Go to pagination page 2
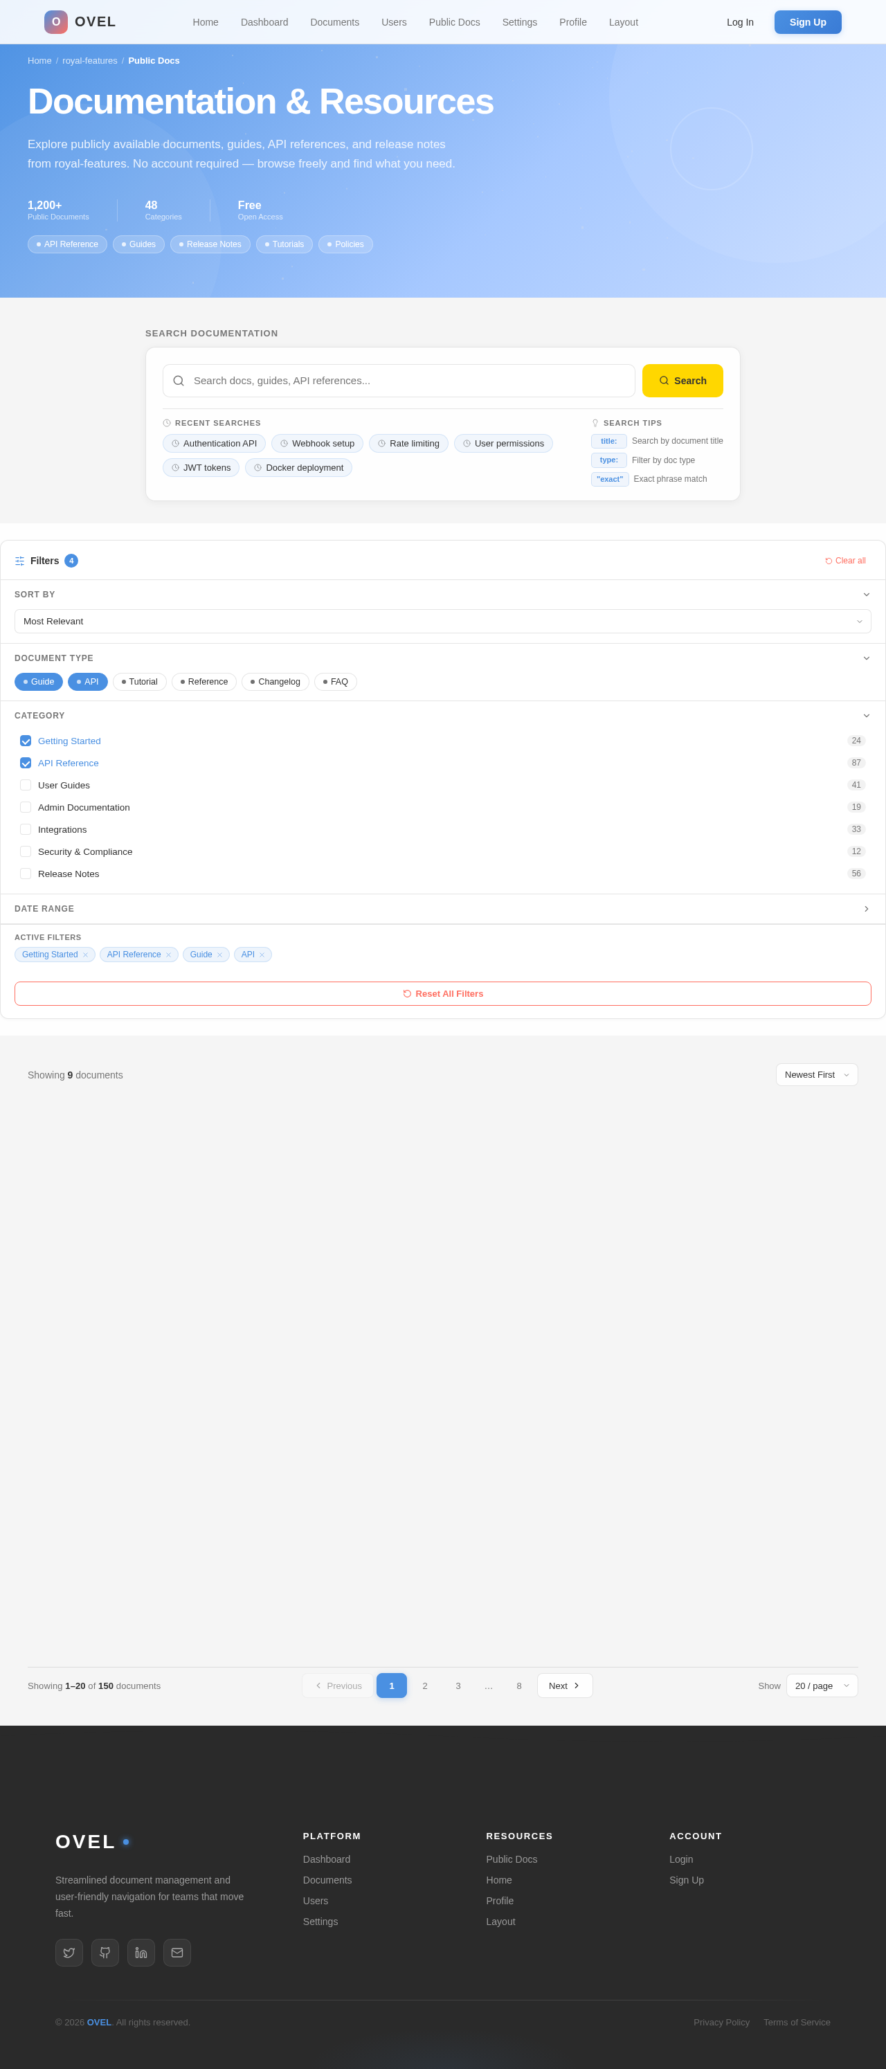 point(425,1686)
